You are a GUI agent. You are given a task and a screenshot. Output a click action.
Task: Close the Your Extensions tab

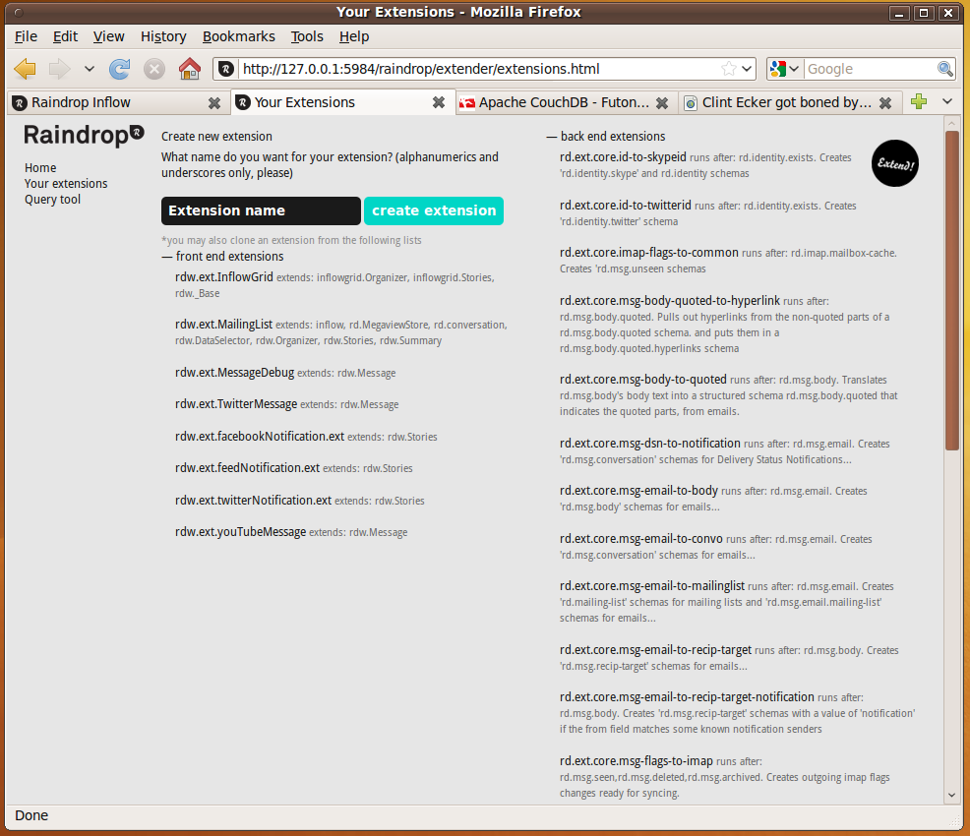click(438, 102)
